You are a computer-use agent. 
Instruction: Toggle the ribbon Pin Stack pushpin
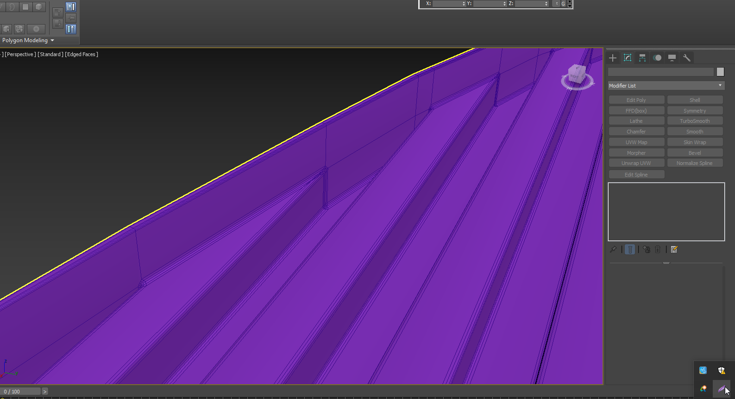[71, 18]
